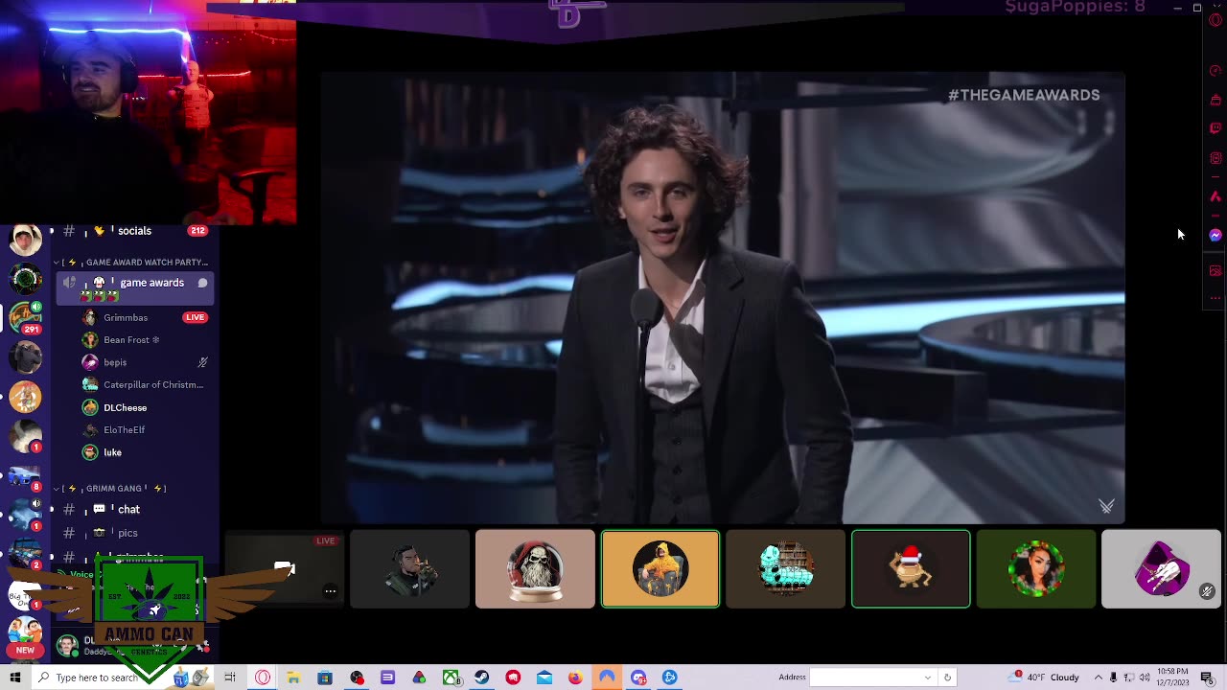Open Xbox app from the taskbar
Viewport: 1227px width, 690px height.
451,678
